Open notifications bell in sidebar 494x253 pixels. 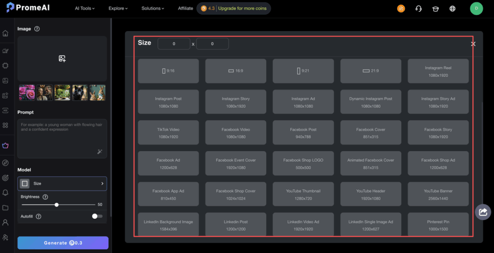pyautogui.click(x=5, y=193)
